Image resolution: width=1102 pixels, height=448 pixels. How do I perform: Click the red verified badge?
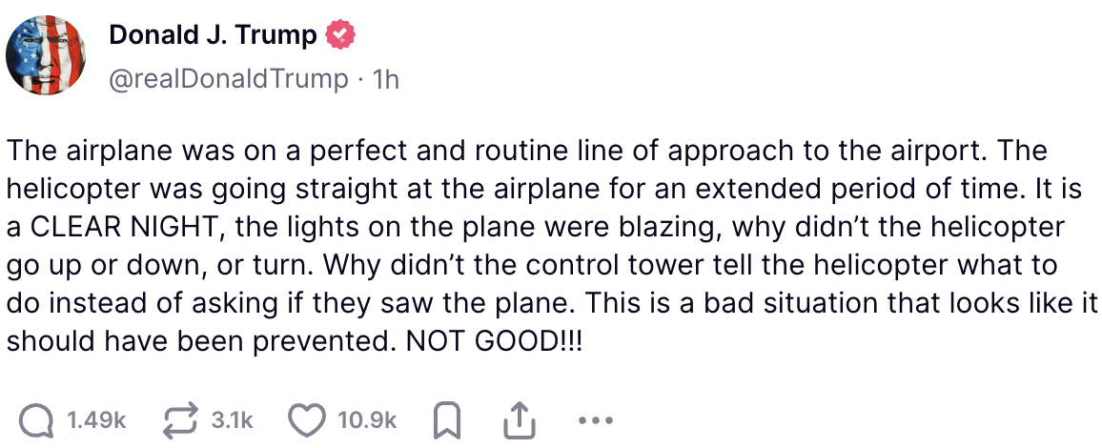click(x=340, y=36)
